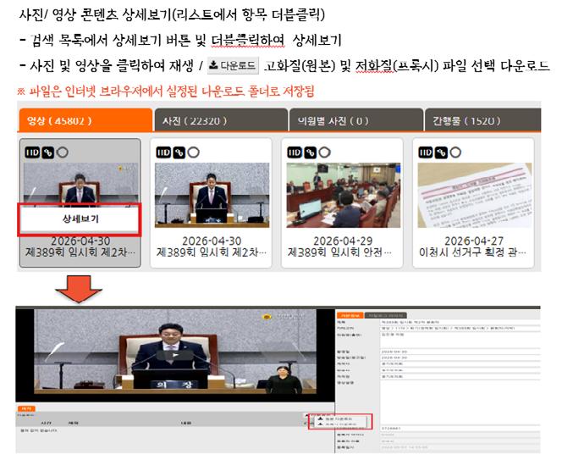Click the HD badge on the 이천시 선거구 card
573x460 pixels.
[426, 152]
